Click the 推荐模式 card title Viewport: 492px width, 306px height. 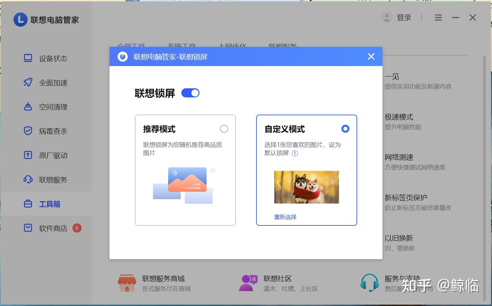(x=159, y=129)
